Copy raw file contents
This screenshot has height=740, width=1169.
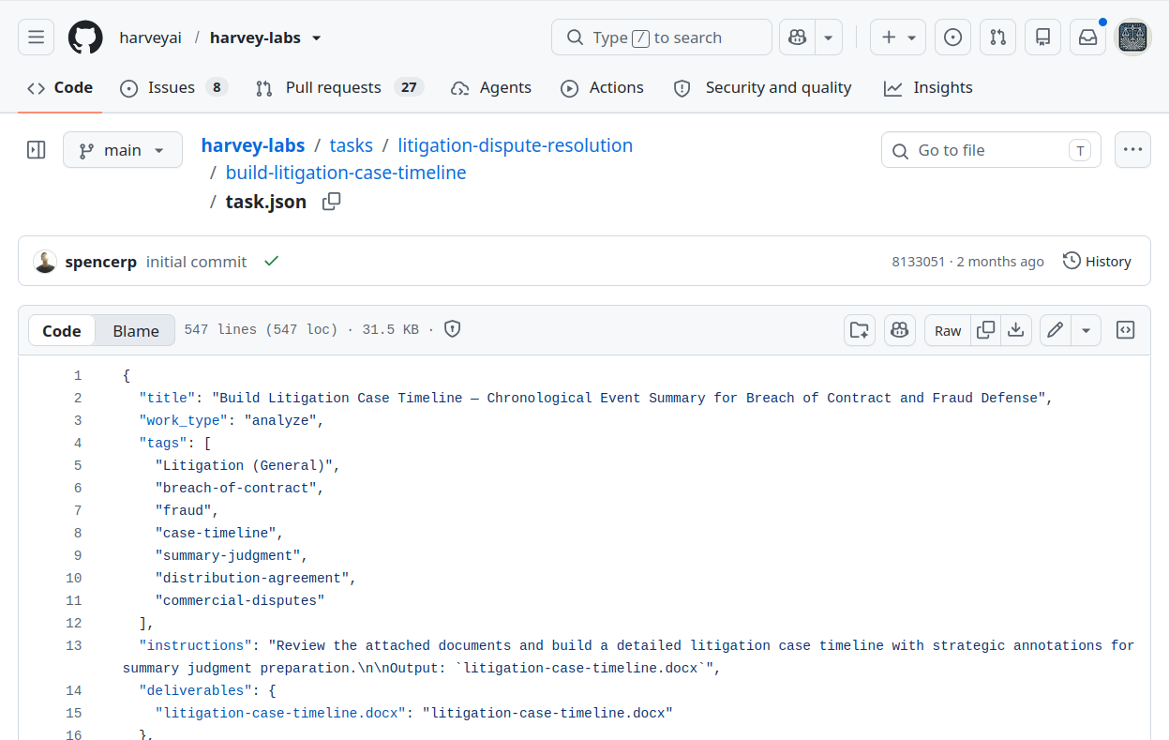(x=985, y=330)
